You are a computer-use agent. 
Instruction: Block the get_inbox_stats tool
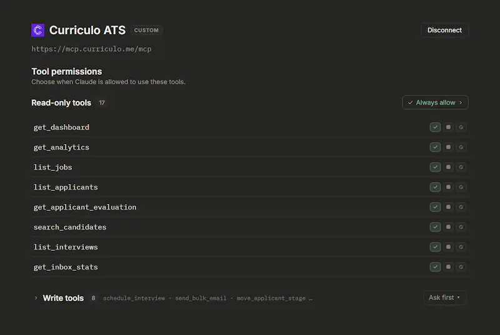461,267
